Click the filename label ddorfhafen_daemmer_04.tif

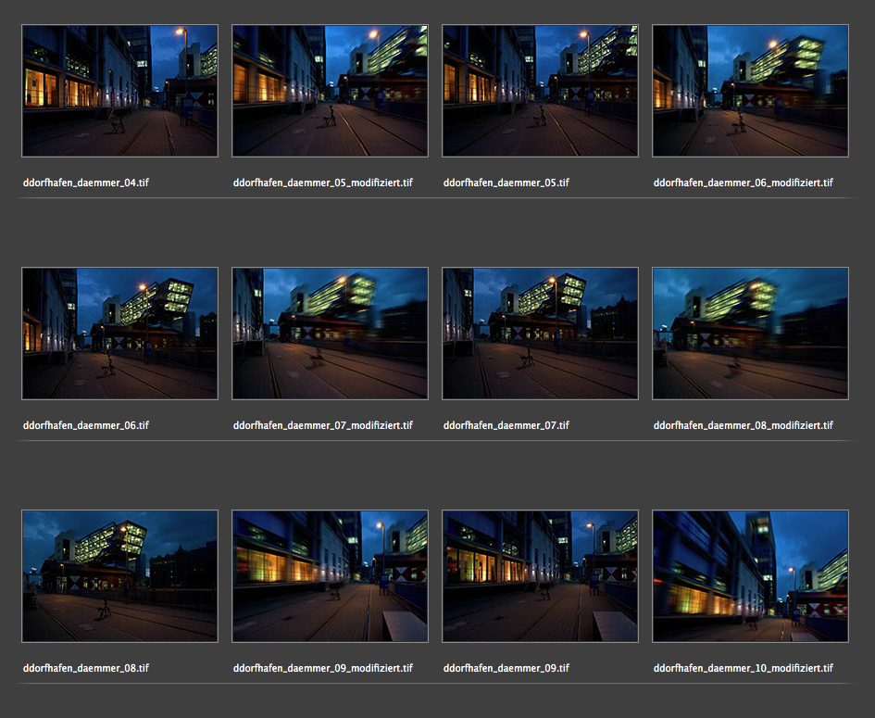click(85, 183)
